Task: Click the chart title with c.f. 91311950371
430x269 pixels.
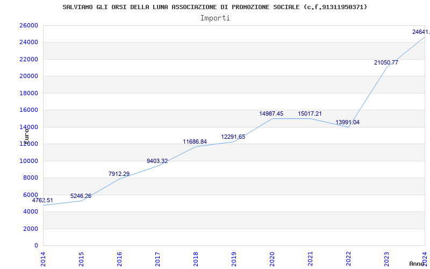Action: (x=214, y=7)
